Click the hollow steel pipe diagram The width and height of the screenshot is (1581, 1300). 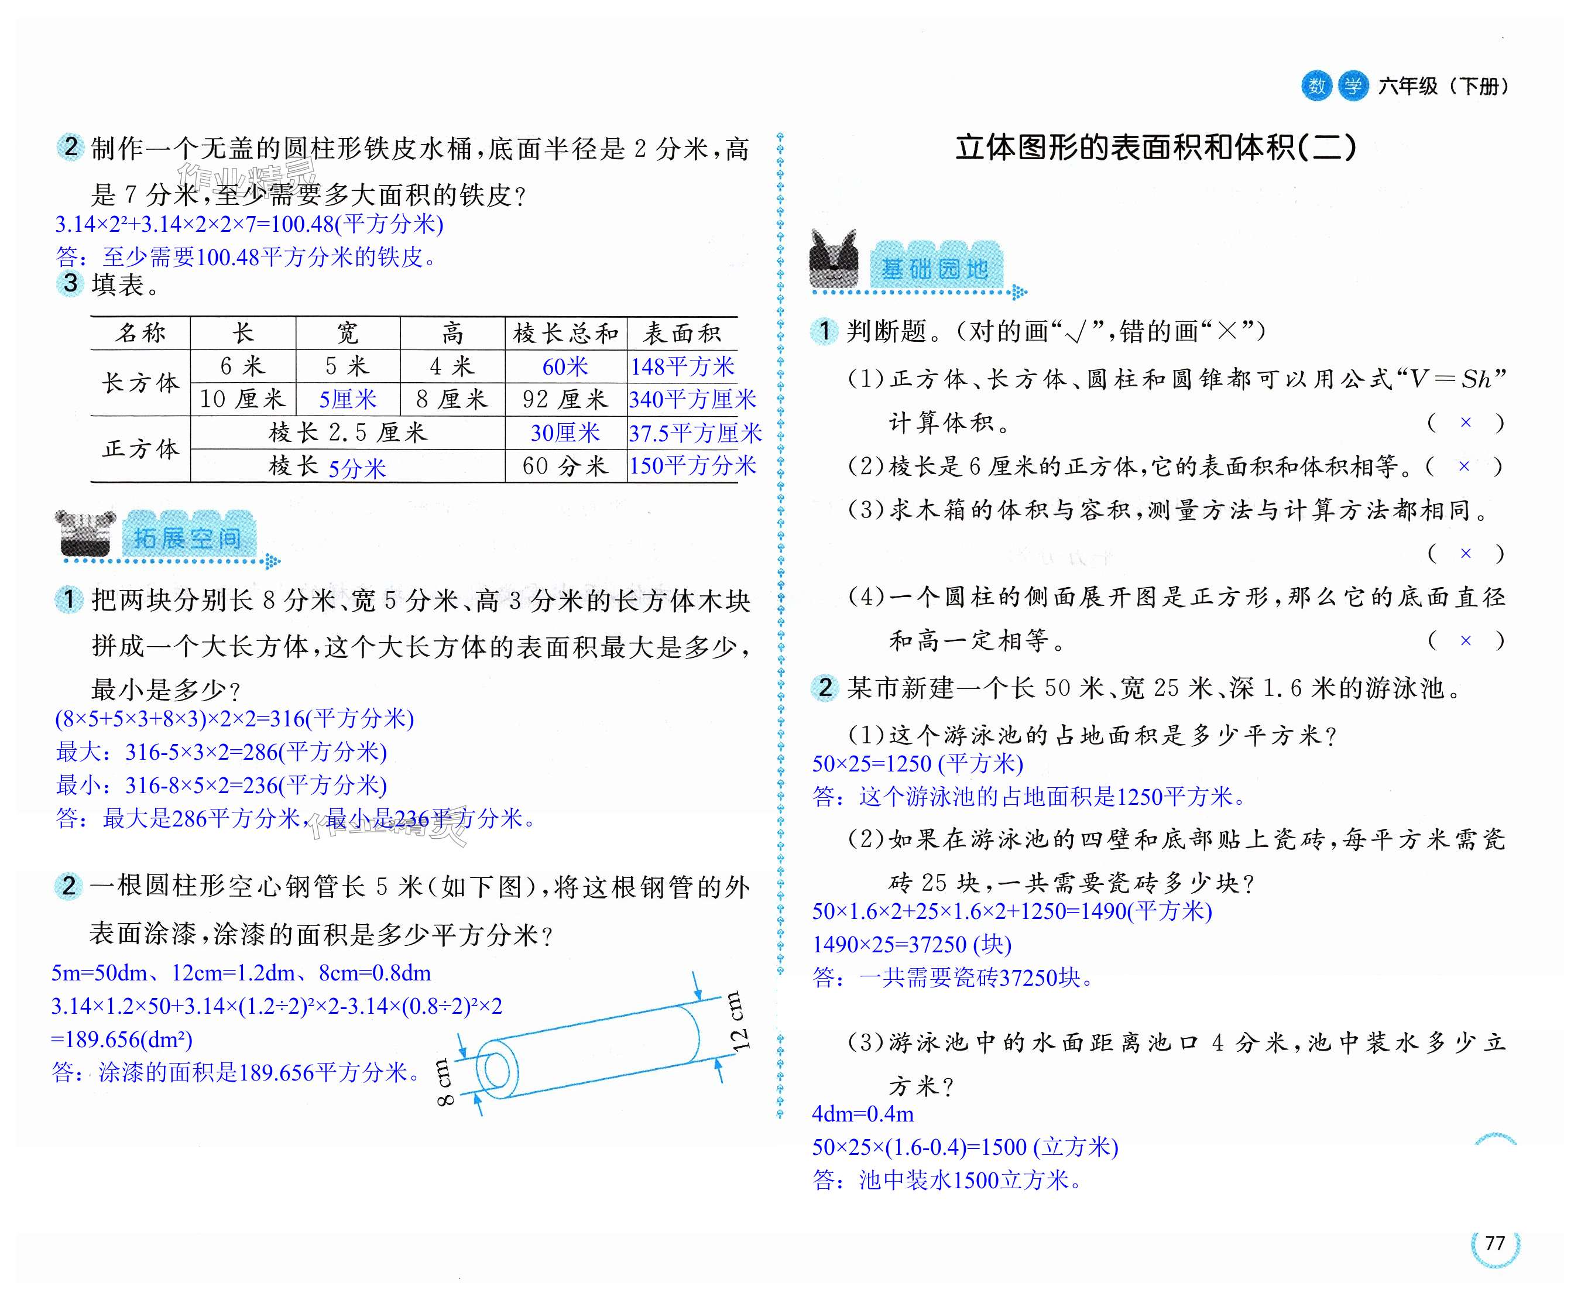588,1052
